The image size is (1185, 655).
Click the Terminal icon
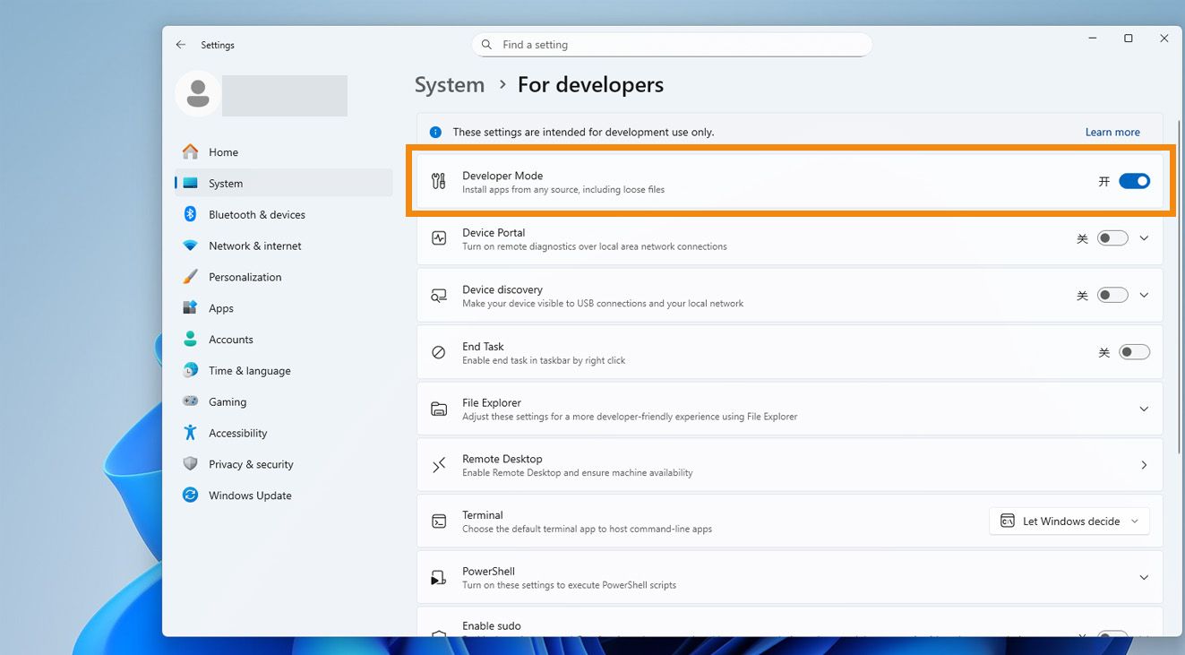(x=438, y=521)
